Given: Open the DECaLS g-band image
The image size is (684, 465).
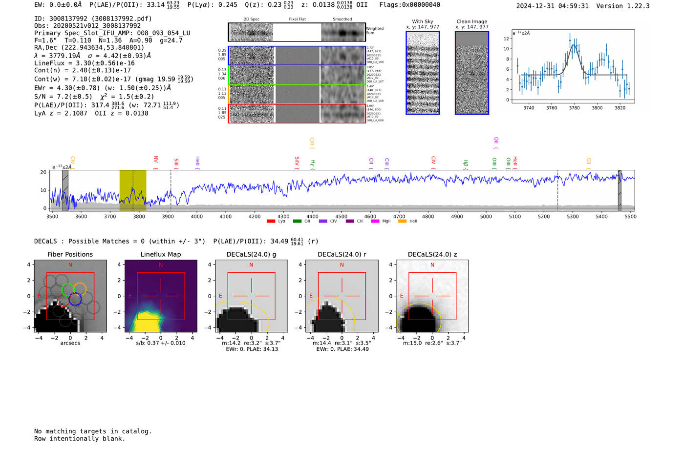Looking at the screenshot, I should click(x=251, y=296).
